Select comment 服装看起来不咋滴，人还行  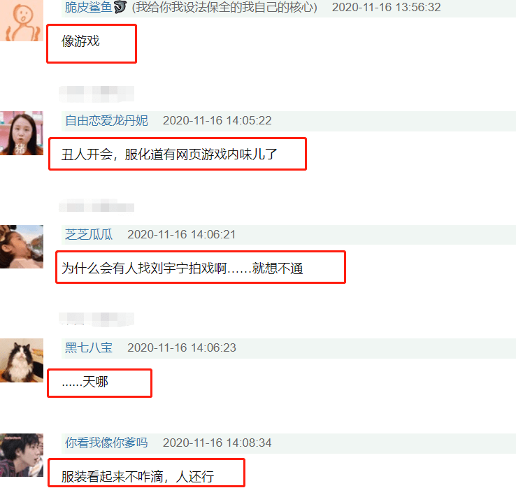[138, 477]
